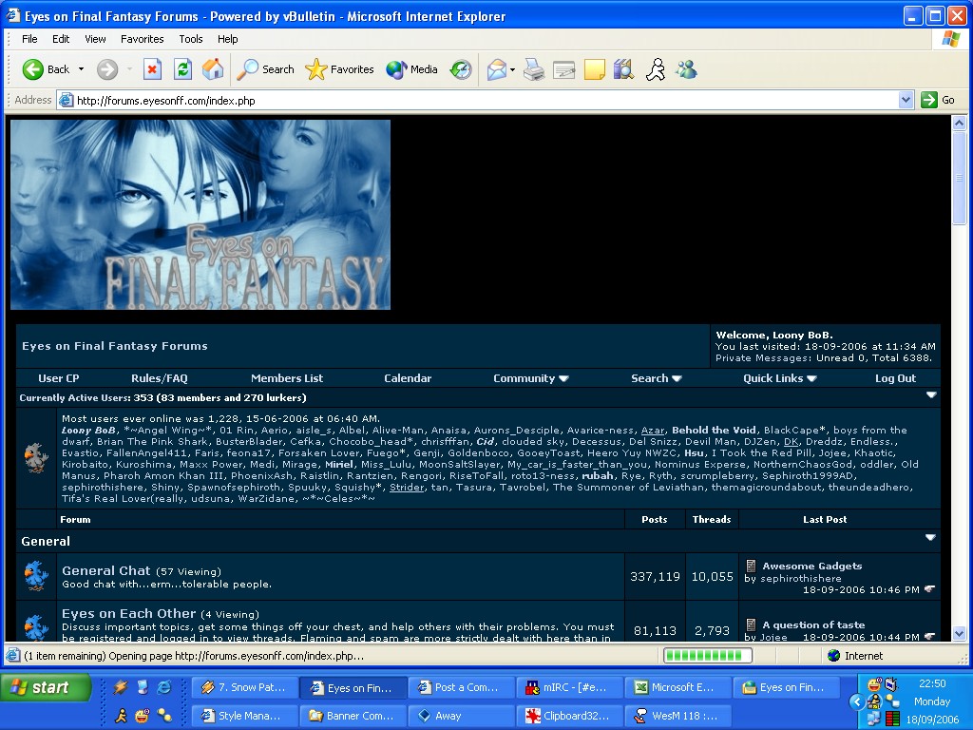The height and width of the screenshot is (730, 973).
Task: Click the Windows start button
Action: 46,688
